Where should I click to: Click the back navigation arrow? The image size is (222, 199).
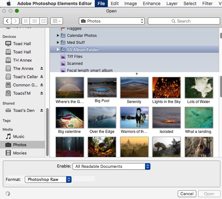click(7, 21)
